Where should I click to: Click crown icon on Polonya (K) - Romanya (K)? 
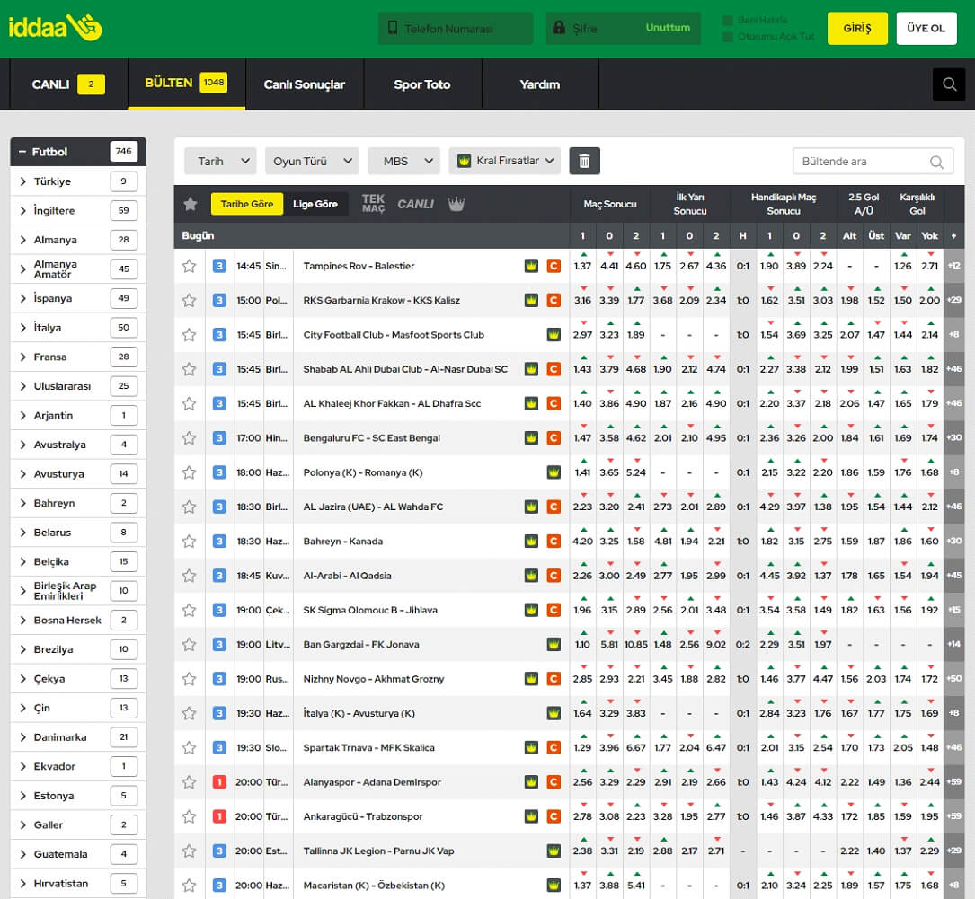(x=554, y=472)
